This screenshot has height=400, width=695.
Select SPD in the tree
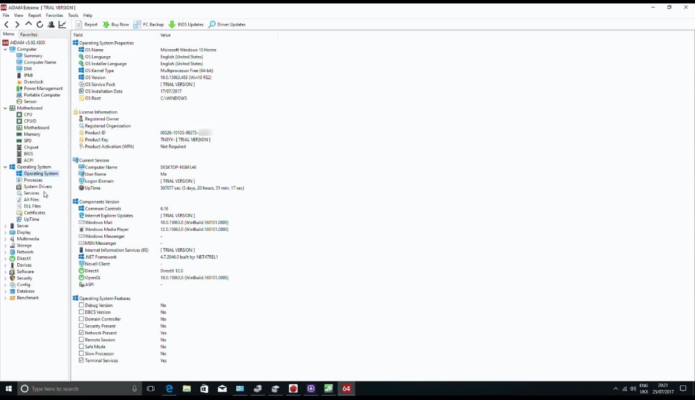coord(27,141)
